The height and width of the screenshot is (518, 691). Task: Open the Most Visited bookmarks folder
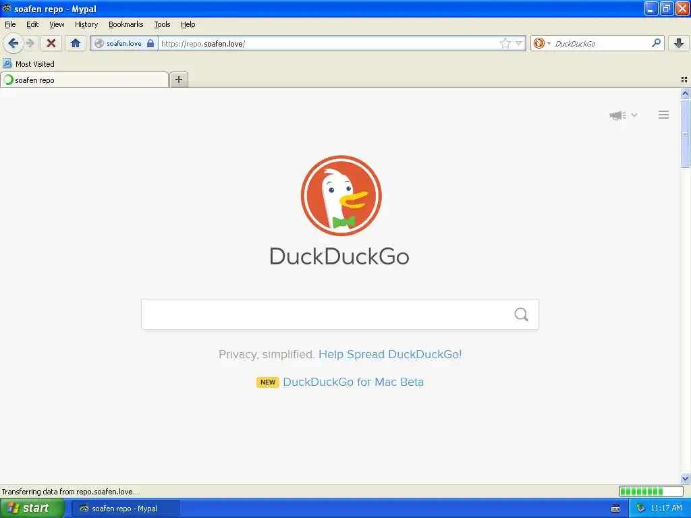click(28, 64)
